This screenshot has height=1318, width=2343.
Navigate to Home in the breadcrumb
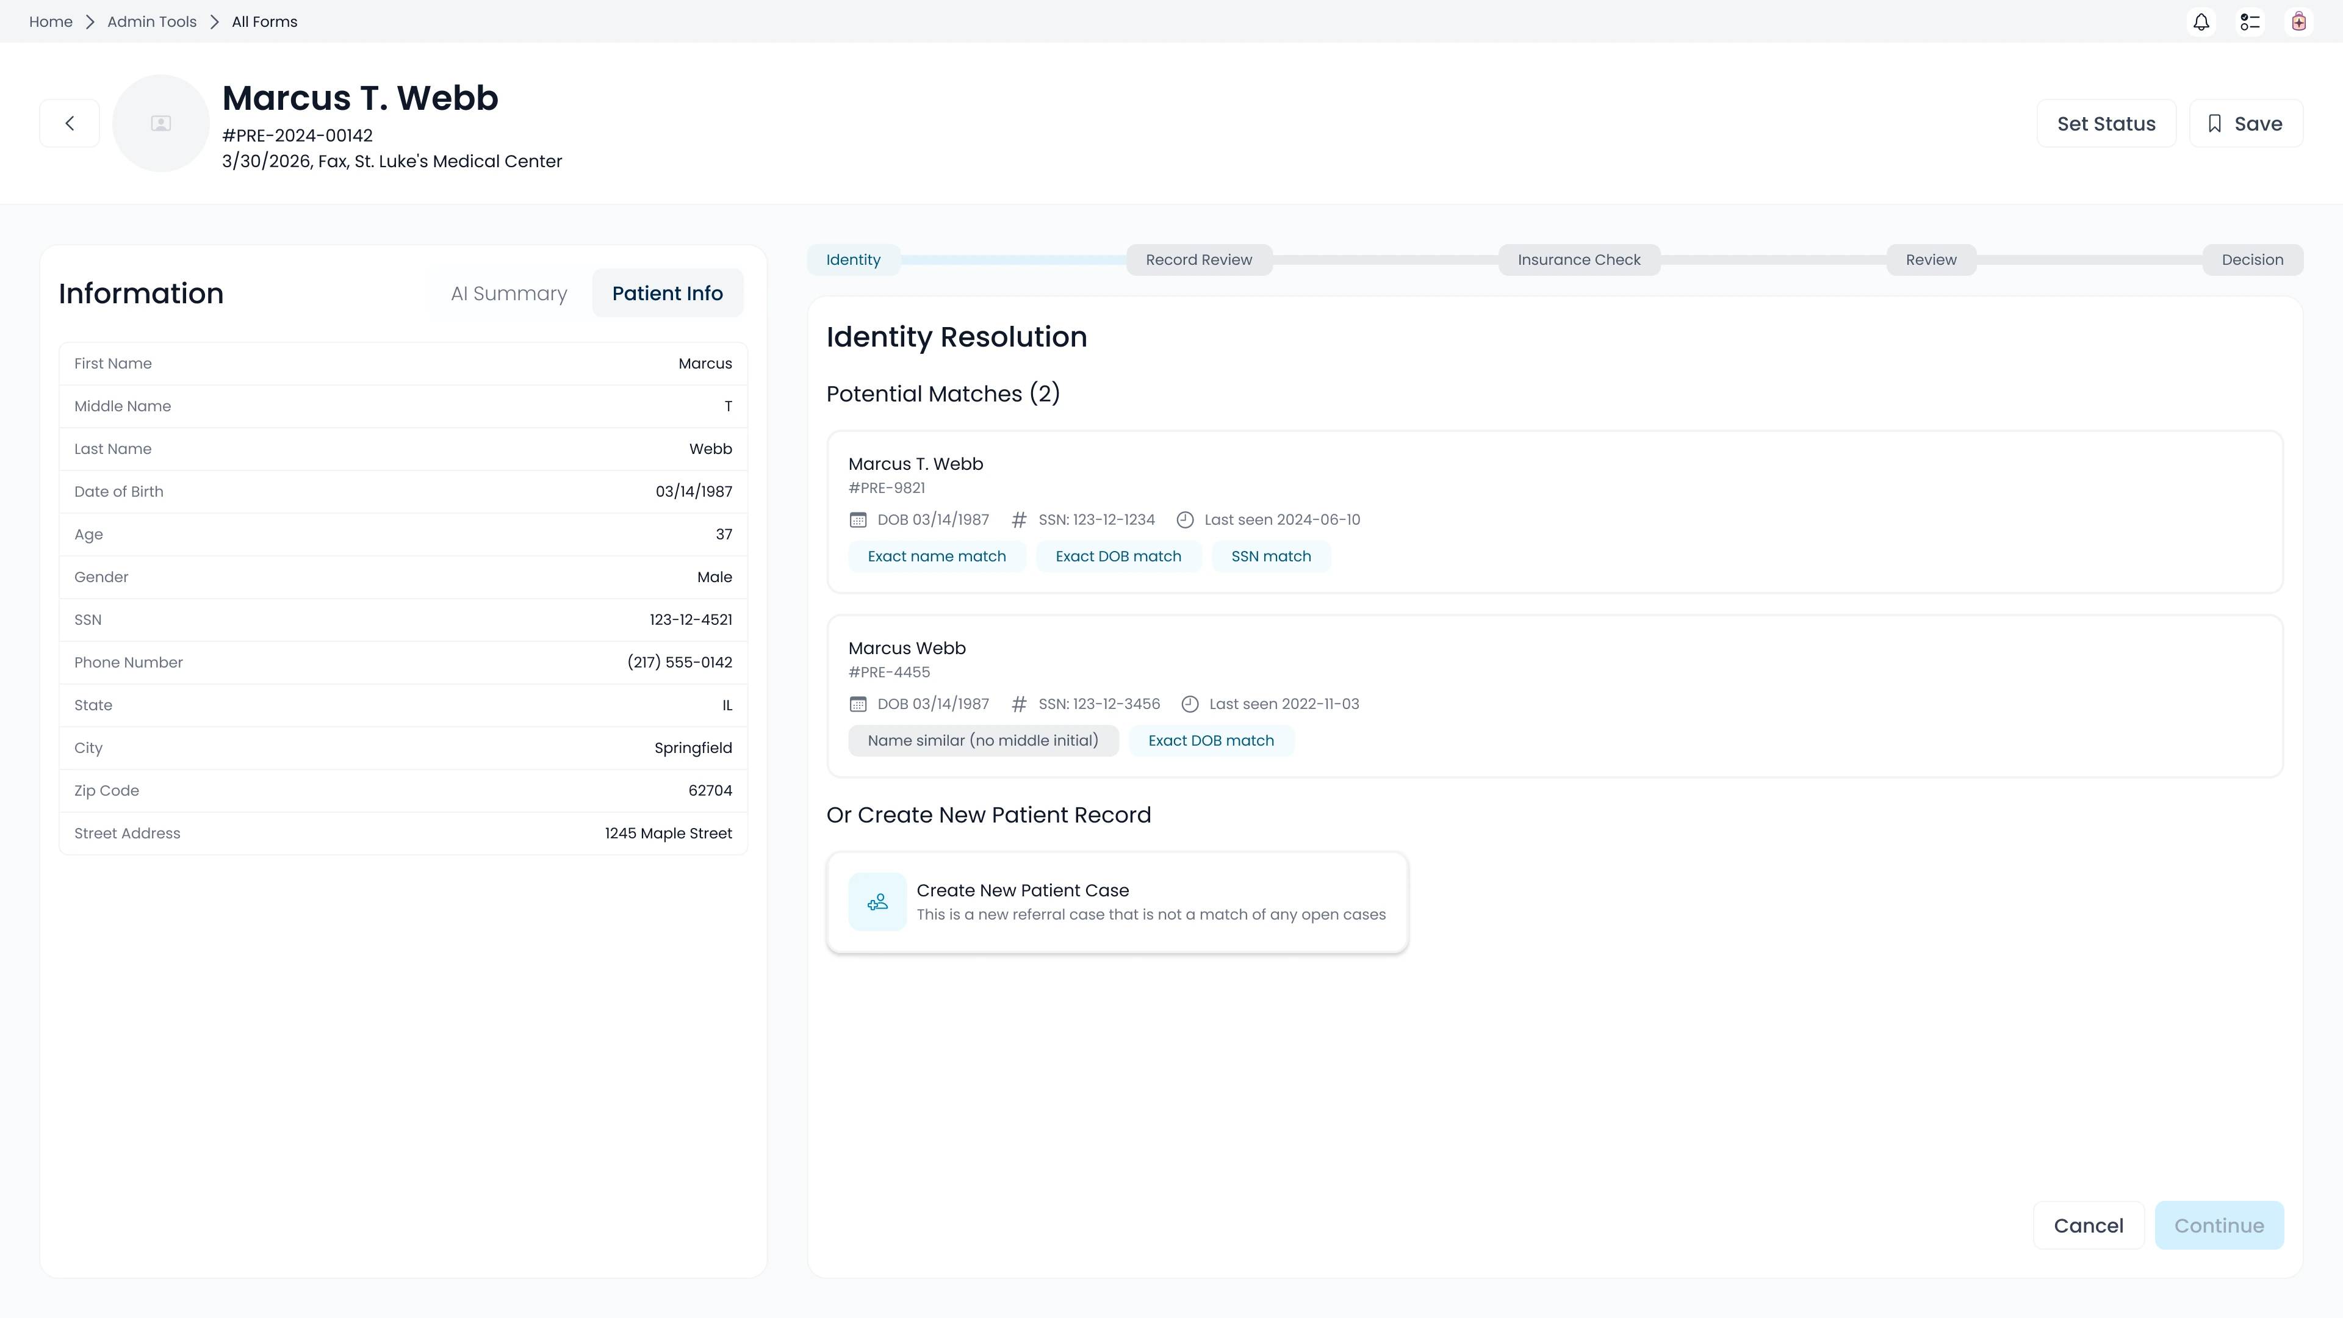pyautogui.click(x=51, y=22)
